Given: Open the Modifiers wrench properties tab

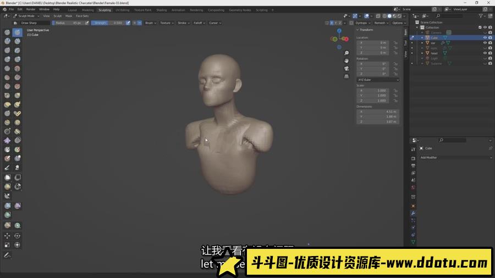Looking at the screenshot, I should point(413,213).
